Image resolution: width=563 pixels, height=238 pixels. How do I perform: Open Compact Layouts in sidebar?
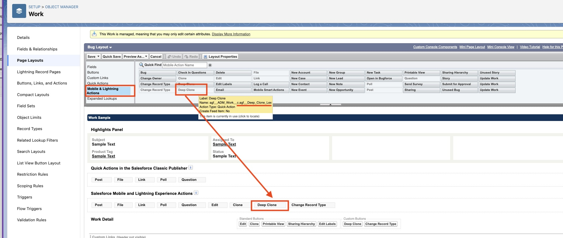point(33,95)
